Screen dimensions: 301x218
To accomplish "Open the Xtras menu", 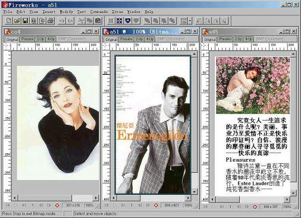I will point(117,12).
